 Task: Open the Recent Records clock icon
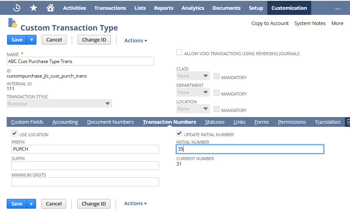17,8
